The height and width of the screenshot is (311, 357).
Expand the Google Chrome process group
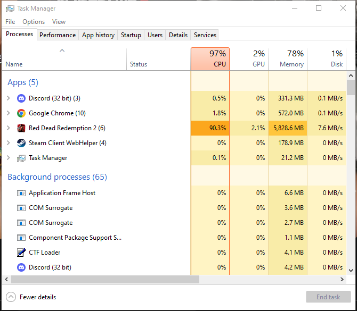(x=9, y=113)
